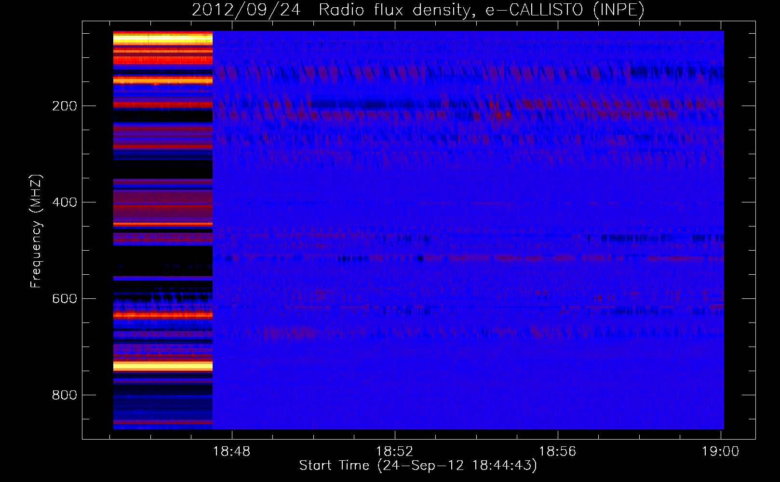Click the 18:52 time tick label

tap(395, 452)
